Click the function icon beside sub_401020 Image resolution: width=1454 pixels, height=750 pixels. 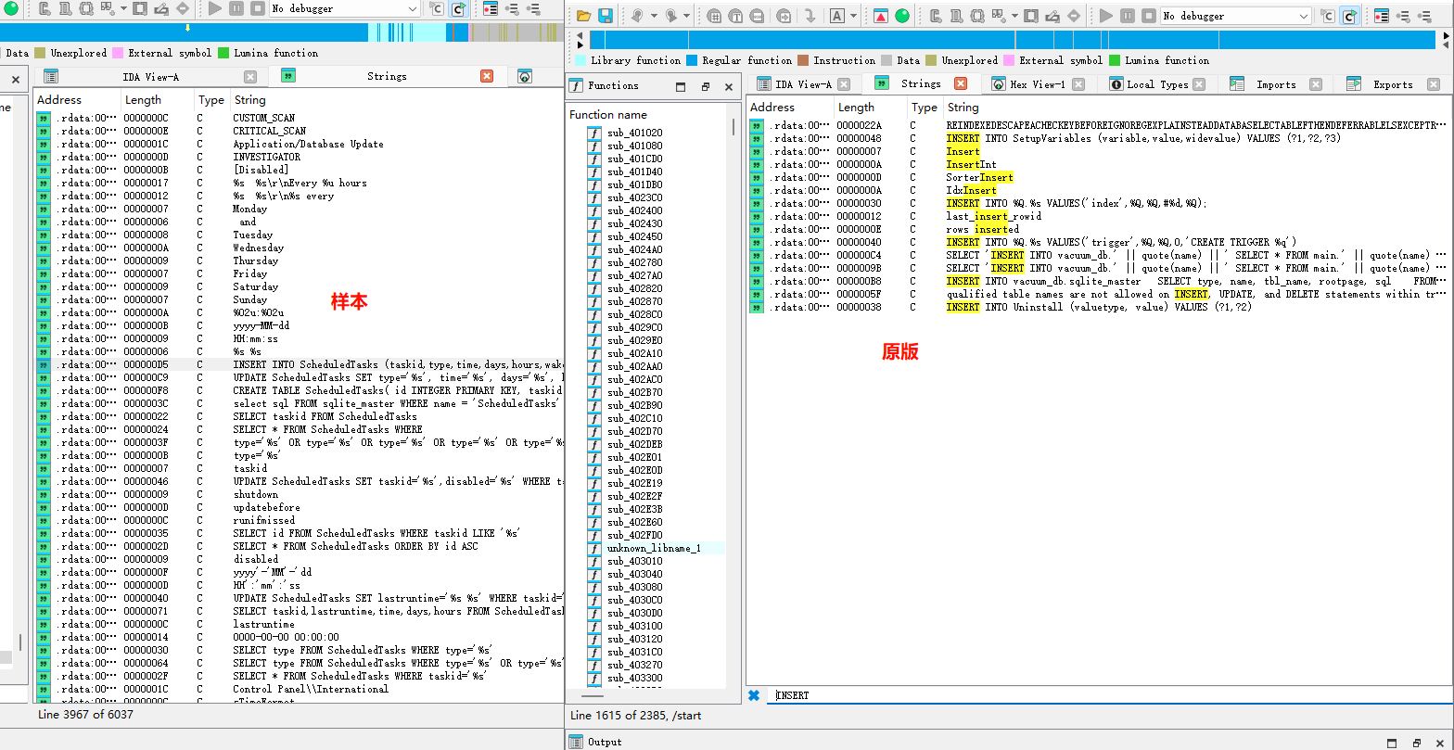(594, 133)
